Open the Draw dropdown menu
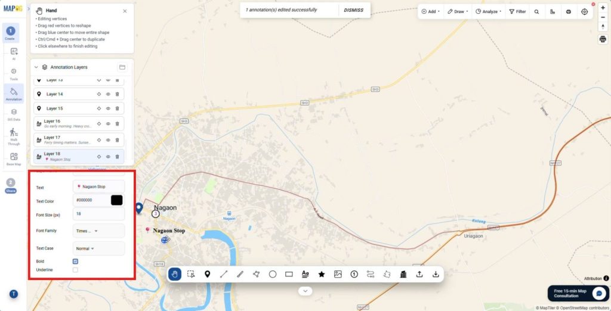The image size is (611, 311). [x=458, y=12]
